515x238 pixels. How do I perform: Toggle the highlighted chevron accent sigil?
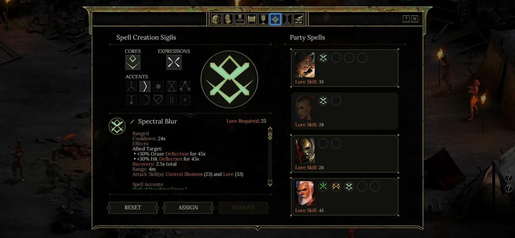(x=145, y=86)
